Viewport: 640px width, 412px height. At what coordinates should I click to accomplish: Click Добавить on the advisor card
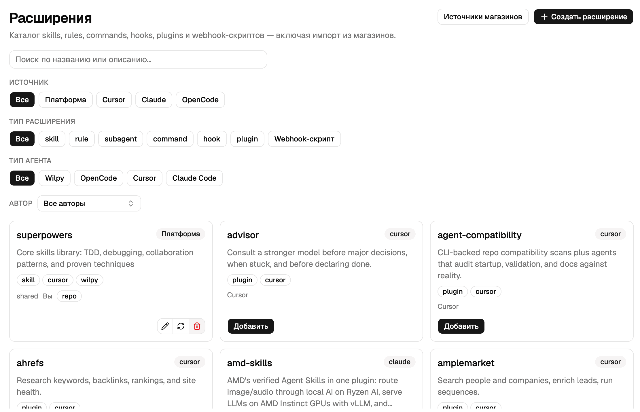click(x=251, y=326)
